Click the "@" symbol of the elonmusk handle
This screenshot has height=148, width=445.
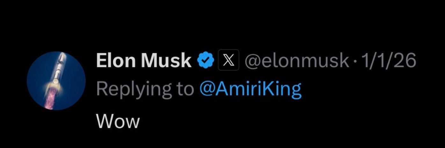tap(251, 61)
